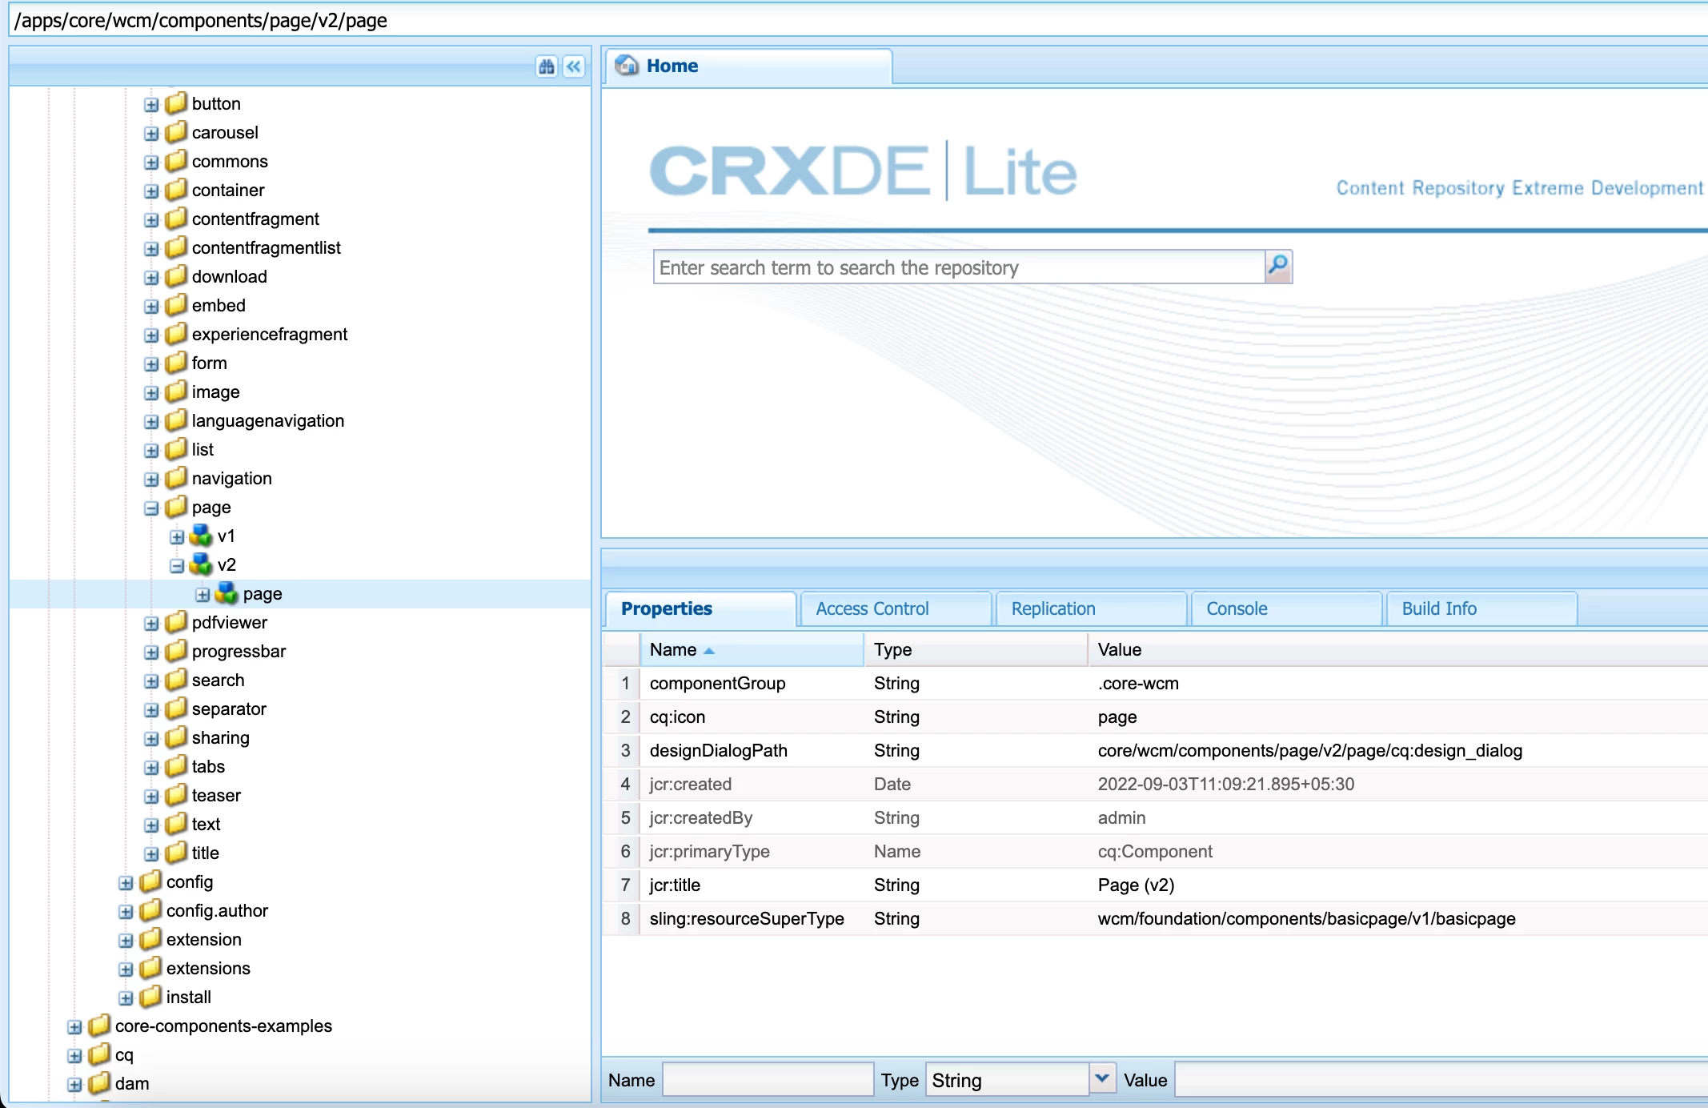Viewport: 1708px width, 1108px height.
Task: Open the Type dropdown arrow
Action: click(x=1102, y=1079)
